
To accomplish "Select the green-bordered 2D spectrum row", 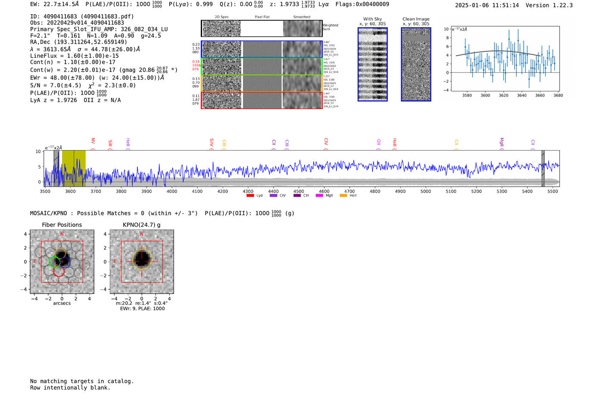I will (x=261, y=66).
